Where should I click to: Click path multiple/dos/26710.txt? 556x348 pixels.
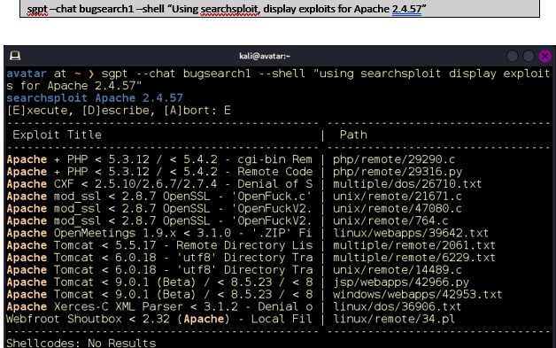coord(407,184)
